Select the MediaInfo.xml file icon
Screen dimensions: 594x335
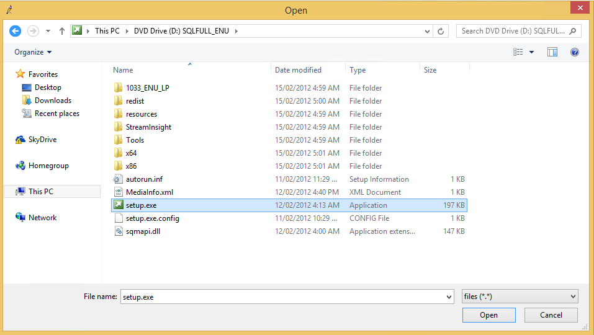[119, 192]
